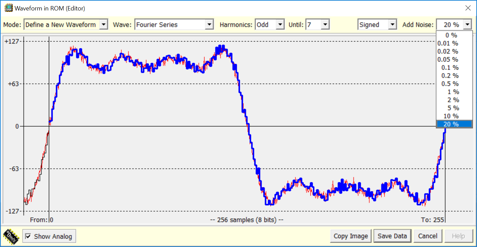Click the From: 0 marker label

[x=41, y=220]
